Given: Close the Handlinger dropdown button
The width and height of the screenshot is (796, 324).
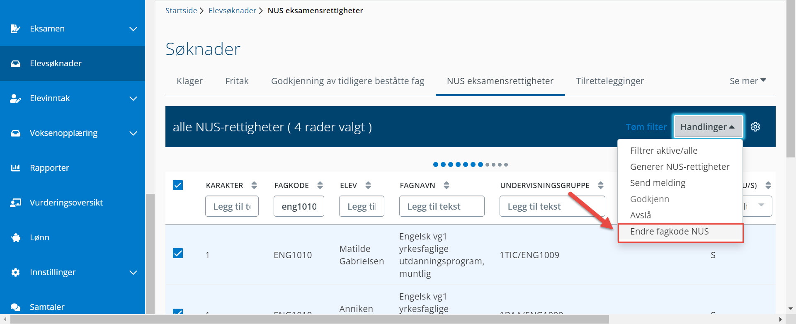Looking at the screenshot, I should pos(708,127).
